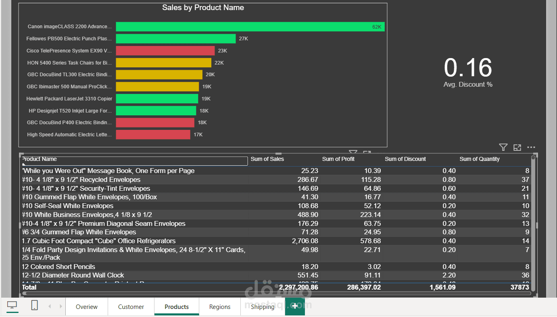Sort by the Sum of Quantity column
Viewport: 557px width, 317px height.
click(x=480, y=159)
